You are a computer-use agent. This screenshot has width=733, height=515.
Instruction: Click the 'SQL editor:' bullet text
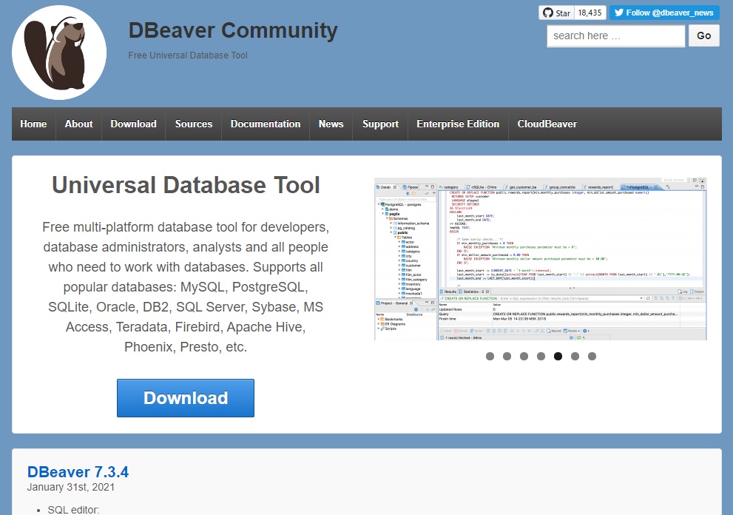coord(73,510)
